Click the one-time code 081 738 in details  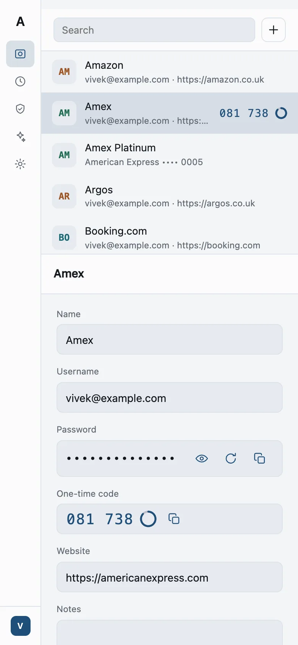[99, 519]
